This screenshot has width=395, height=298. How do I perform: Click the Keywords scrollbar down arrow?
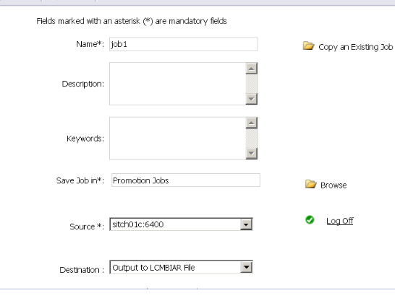[252, 153]
